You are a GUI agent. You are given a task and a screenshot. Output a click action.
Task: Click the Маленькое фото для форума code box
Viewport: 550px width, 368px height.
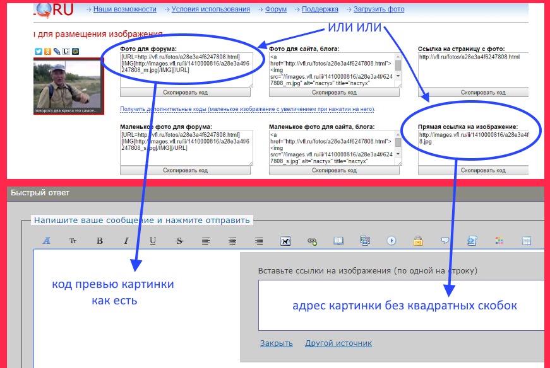click(x=186, y=147)
